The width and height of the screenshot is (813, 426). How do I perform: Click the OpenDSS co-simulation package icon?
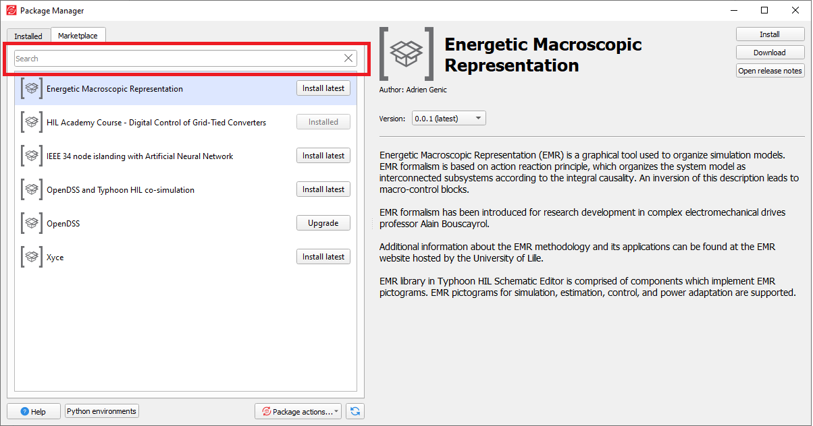point(30,189)
